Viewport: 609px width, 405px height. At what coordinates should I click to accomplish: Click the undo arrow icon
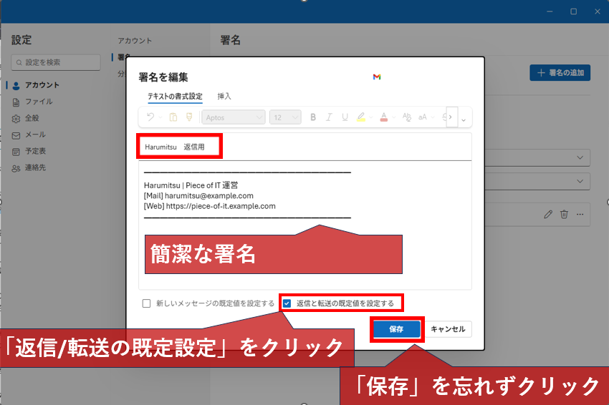pyautogui.click(x=150, y=117)
